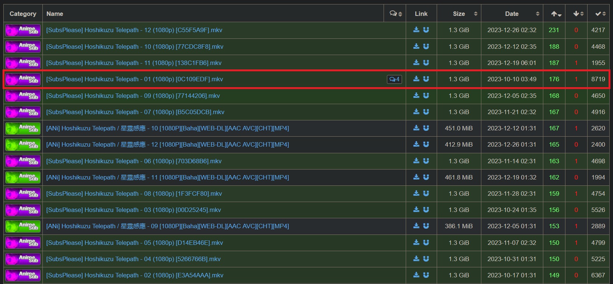This screenshot has width=613, height=284.
Task: Sort by comments count column header
Action: pos(395,14)
